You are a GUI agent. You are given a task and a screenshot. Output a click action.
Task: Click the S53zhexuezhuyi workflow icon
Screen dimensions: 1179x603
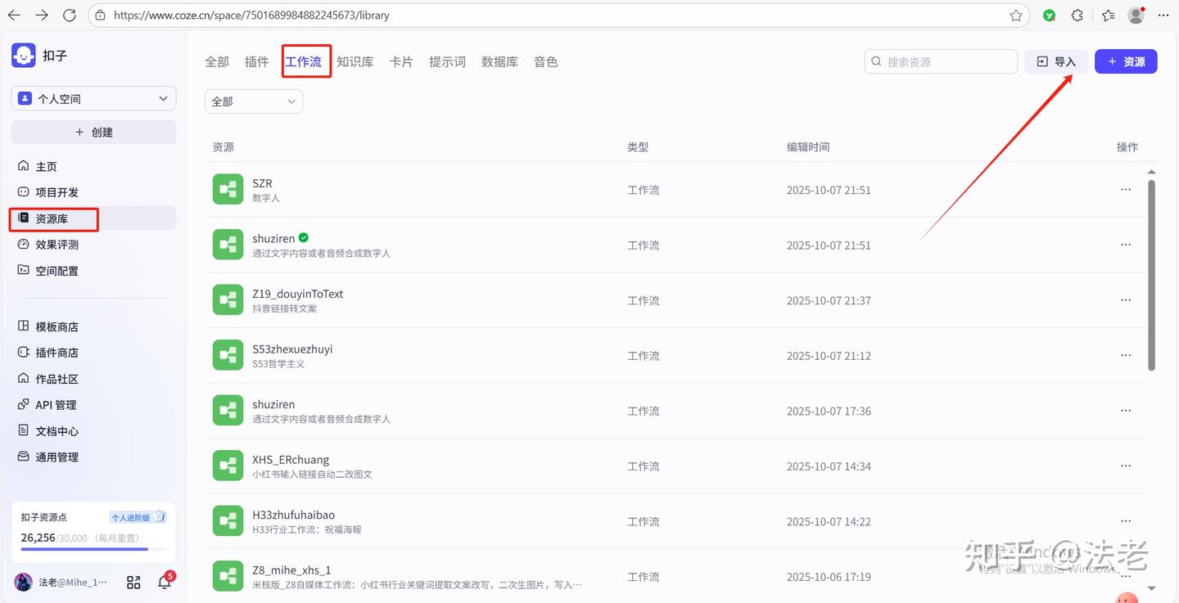[228, 355]
